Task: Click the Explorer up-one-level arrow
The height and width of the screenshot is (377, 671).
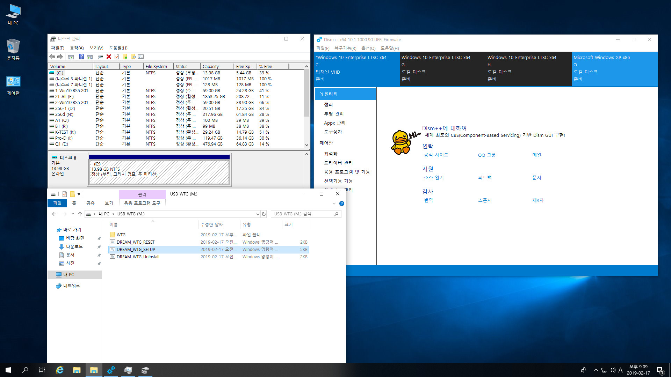Action: [x=80, y=214]
